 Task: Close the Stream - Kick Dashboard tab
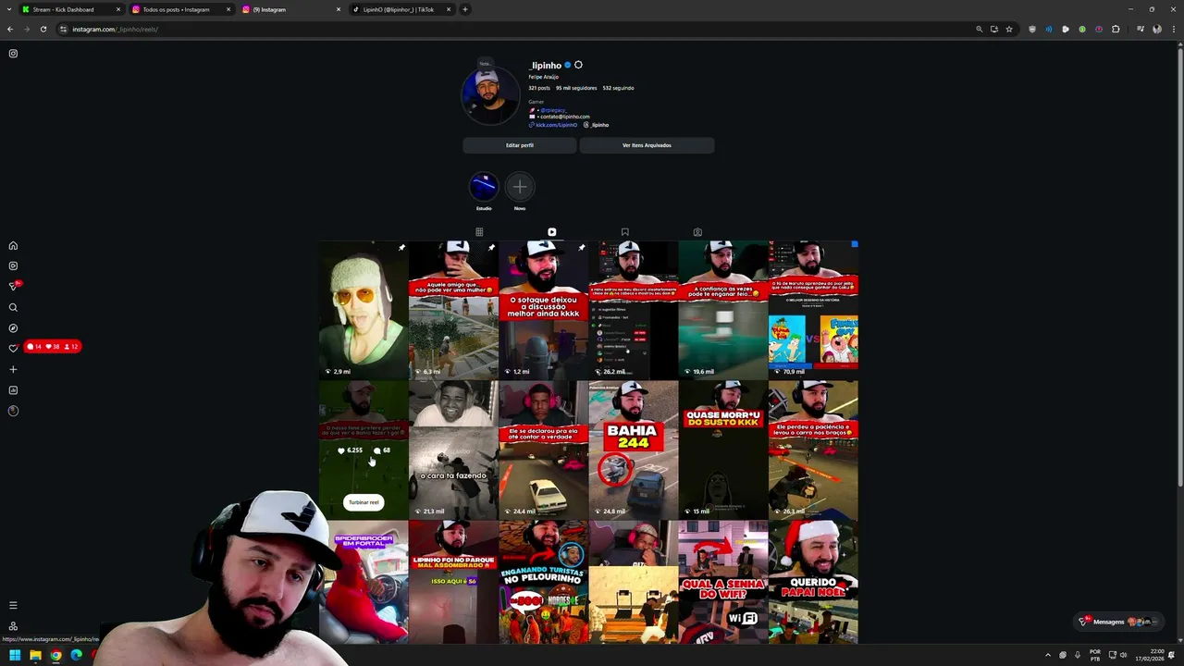(118, 9)
